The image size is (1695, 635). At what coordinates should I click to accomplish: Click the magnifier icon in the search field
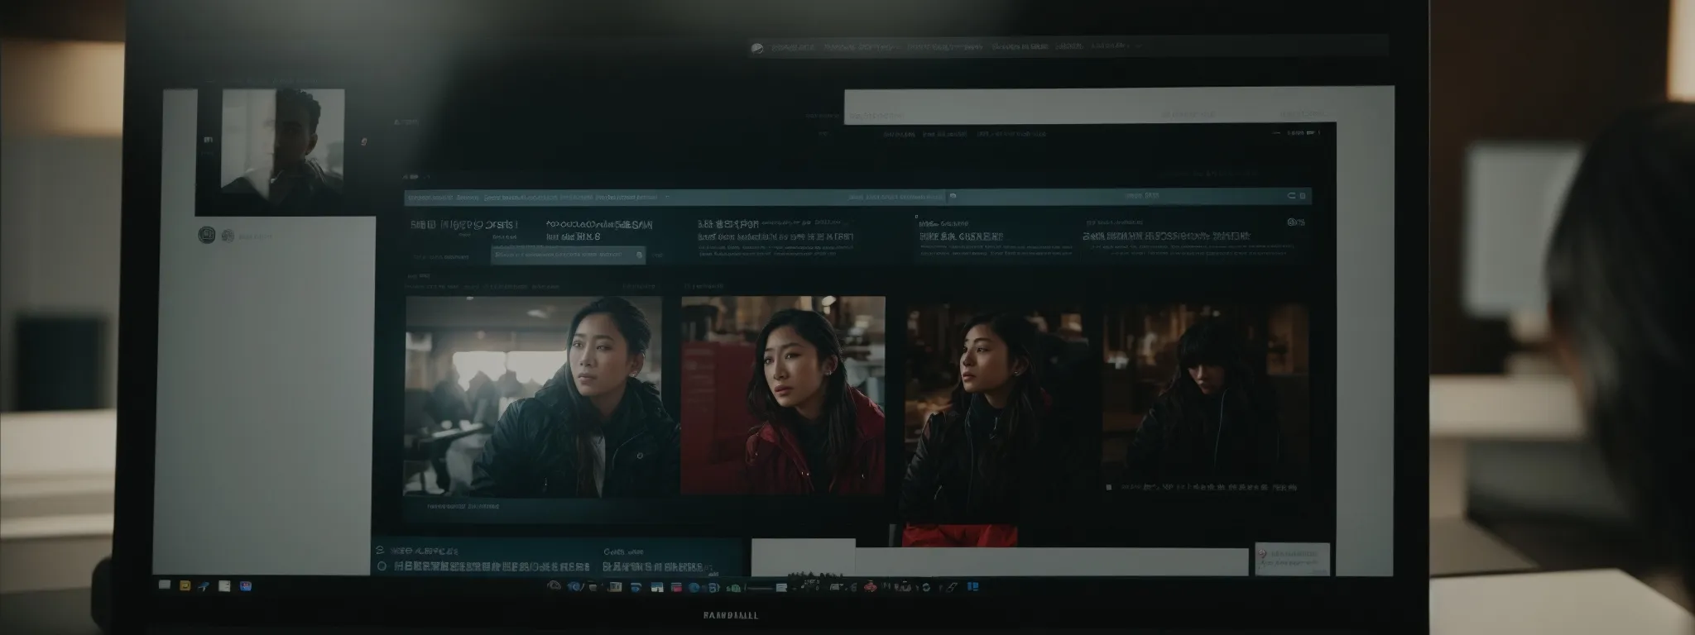pos(639,256)
